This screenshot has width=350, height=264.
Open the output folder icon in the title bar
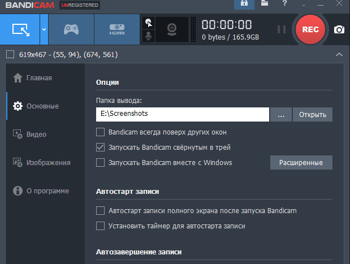point(265,3)
